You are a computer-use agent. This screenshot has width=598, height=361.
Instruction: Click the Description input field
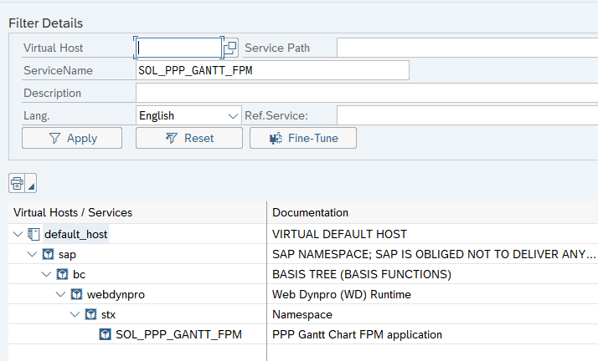pos(367,93)
